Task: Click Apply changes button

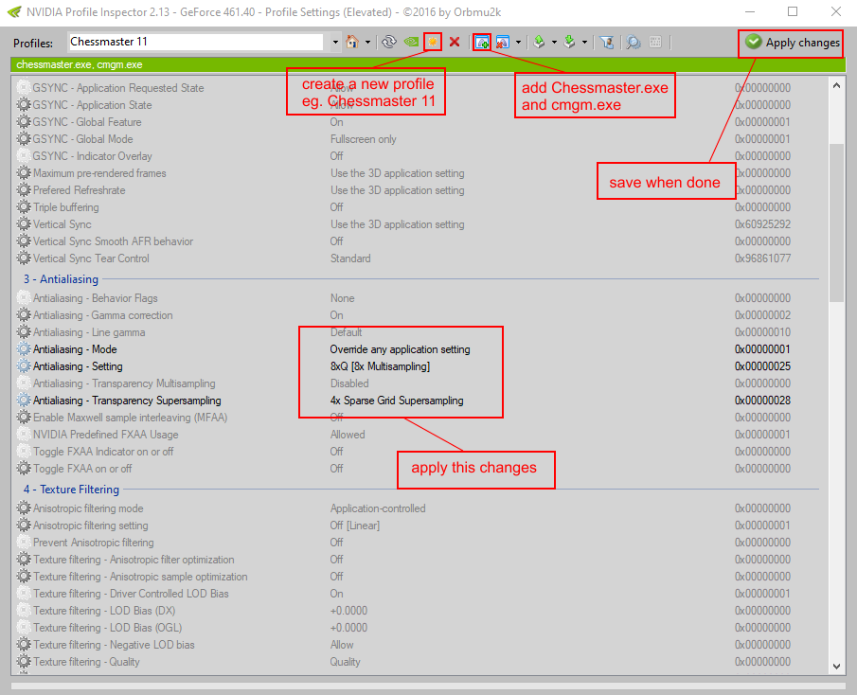Action: pyautogui.click(x=792, y=43)
